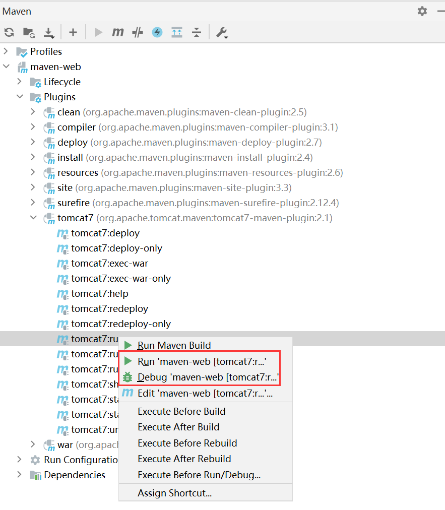This screenshot has width=445, height=510.
Task: Select the compiler plugin row text
Action: point(198,127)
